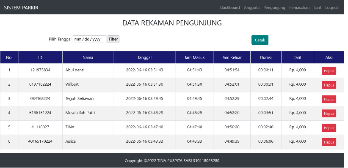Click Hapus for the TINA row
This screenshot has width=348, height=168.
coord(329,128)
